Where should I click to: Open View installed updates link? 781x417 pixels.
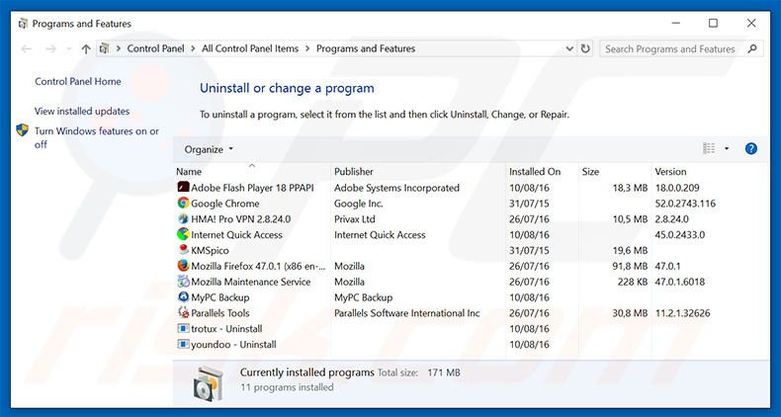click(x=82, y=111)
